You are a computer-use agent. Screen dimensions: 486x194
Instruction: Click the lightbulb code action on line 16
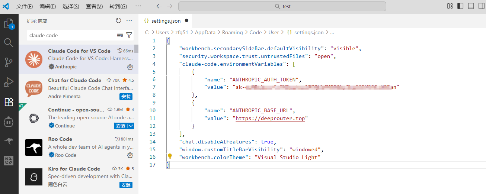[x=170, y=156]
